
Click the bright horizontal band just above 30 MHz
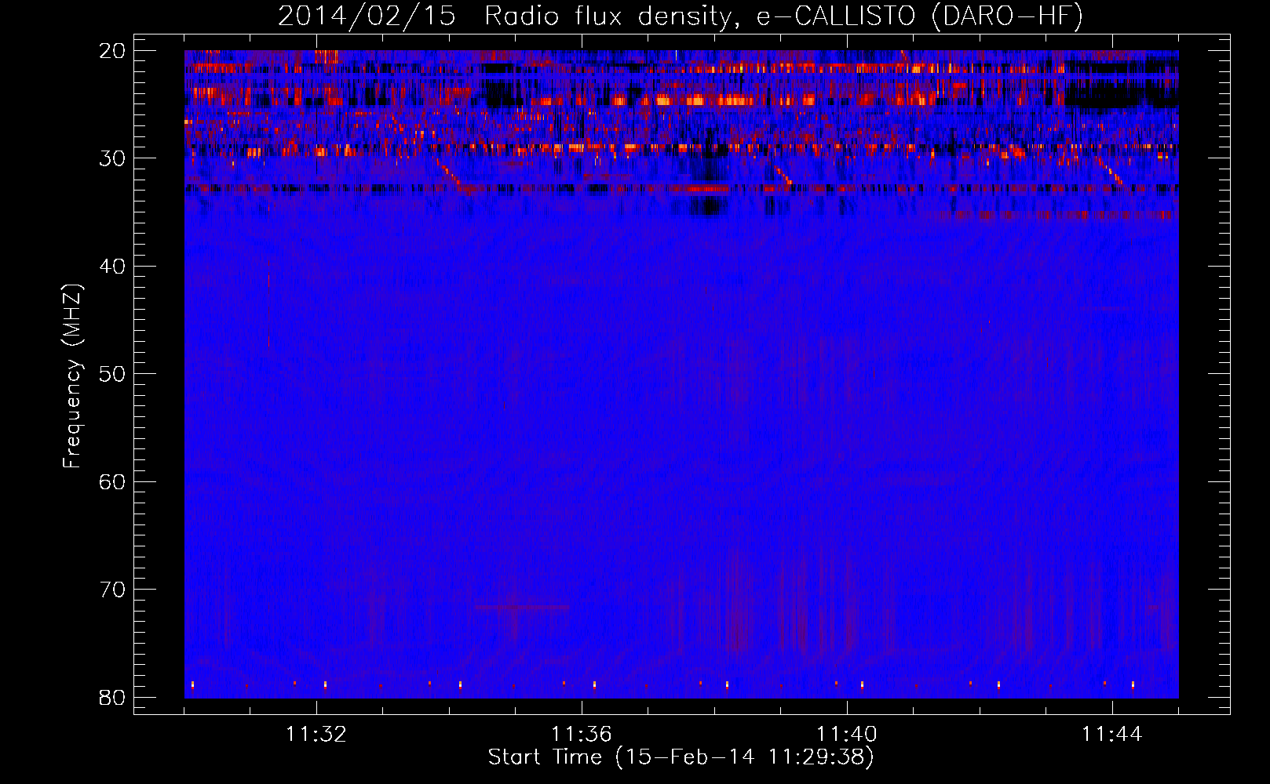(x=681, y=147)
